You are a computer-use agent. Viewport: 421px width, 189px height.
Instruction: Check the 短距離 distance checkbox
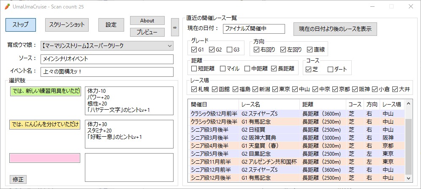[x=194, y=68]
